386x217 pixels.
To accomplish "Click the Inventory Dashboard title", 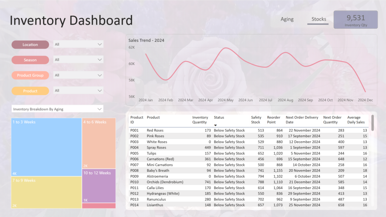I will [x=71, y=20].
